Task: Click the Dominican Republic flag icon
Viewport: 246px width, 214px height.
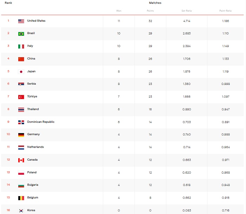Action: 21,122
